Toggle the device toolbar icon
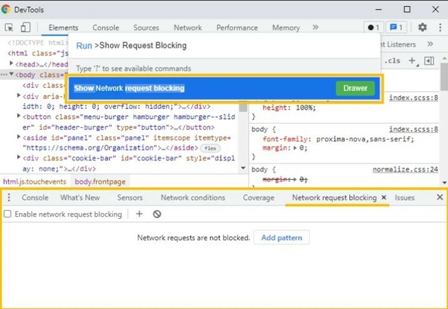The image size is (448, 309). point(26,27)
